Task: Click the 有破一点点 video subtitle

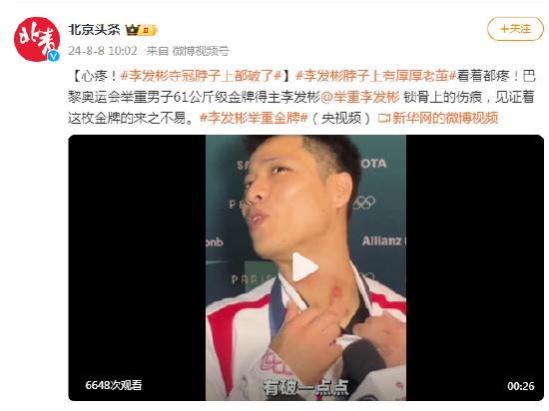Action: [305, 388]
